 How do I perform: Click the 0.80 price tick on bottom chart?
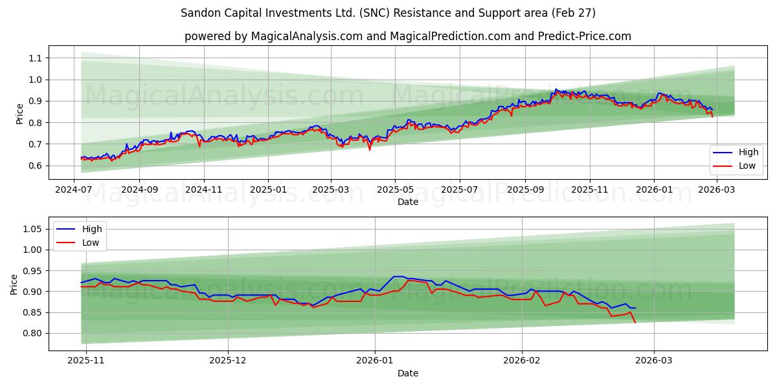click(x=34, y=334)
